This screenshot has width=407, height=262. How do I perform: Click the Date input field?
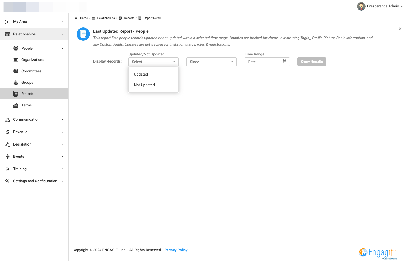(267, 62)
